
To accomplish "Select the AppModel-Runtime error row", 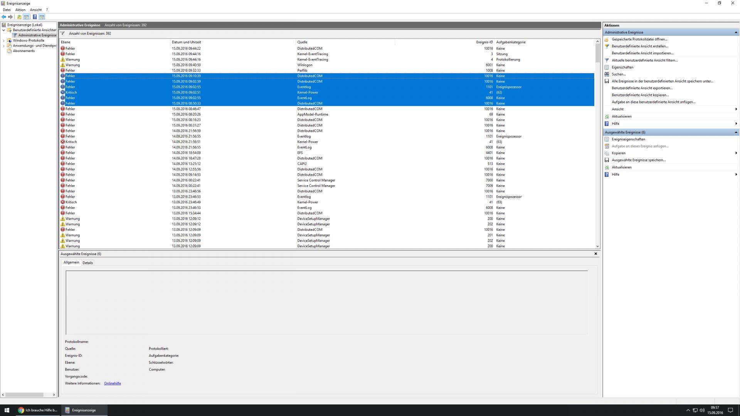I will tap(327, 114).
